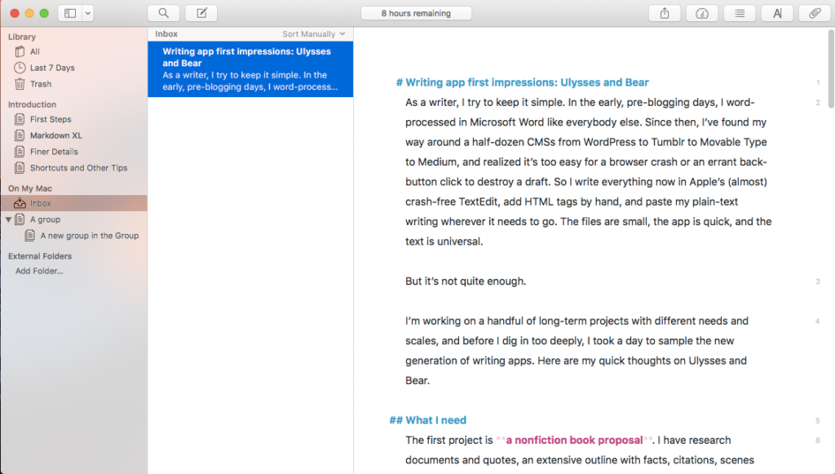
Task: Click the search magnifier icon
Action: [163, 13]
